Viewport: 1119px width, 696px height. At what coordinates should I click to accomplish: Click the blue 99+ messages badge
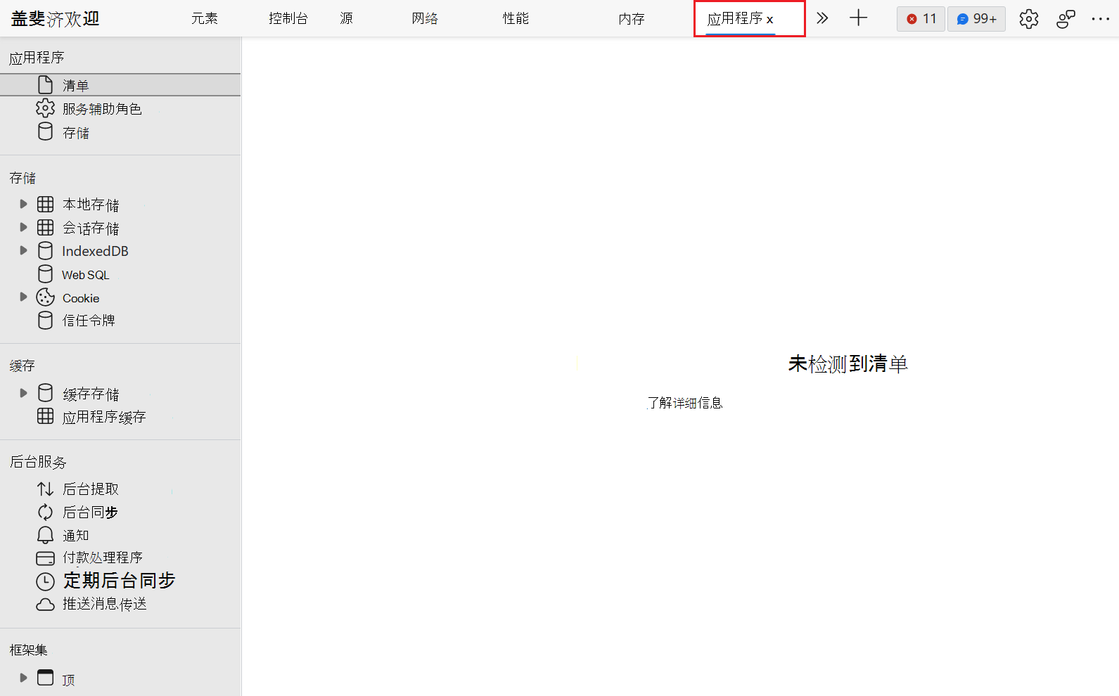(976, 19)
